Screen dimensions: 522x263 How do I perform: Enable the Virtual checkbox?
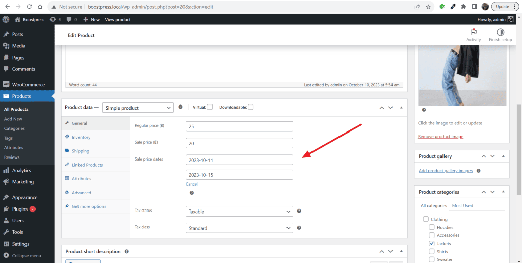[210, 107]
